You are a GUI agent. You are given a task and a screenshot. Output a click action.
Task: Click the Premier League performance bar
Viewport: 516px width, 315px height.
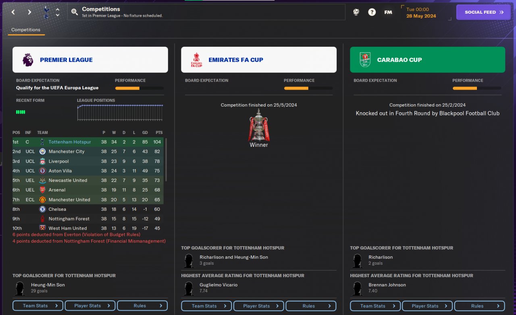pos(139,88)
